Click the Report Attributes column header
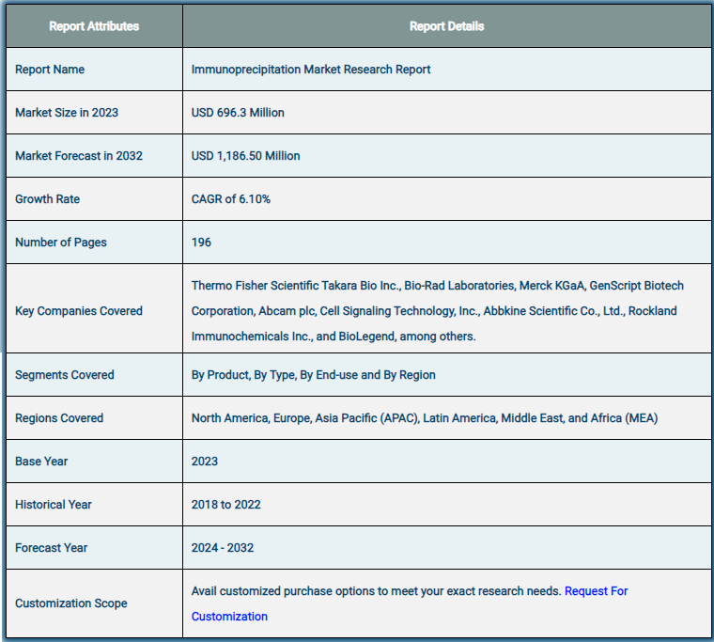The height and width of the screenshot is (642, 714). (94, 26)
